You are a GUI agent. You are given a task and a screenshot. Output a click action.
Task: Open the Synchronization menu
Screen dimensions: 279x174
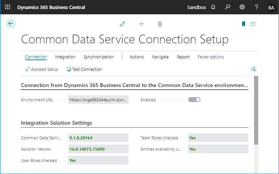[x=99, y=57]
